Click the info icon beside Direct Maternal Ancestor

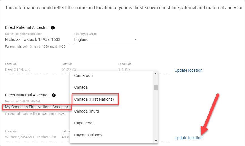click(54, 95)
